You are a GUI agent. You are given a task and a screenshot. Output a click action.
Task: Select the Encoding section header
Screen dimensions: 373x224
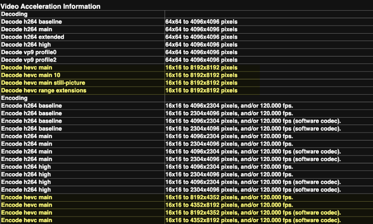(x=14, y=98)
